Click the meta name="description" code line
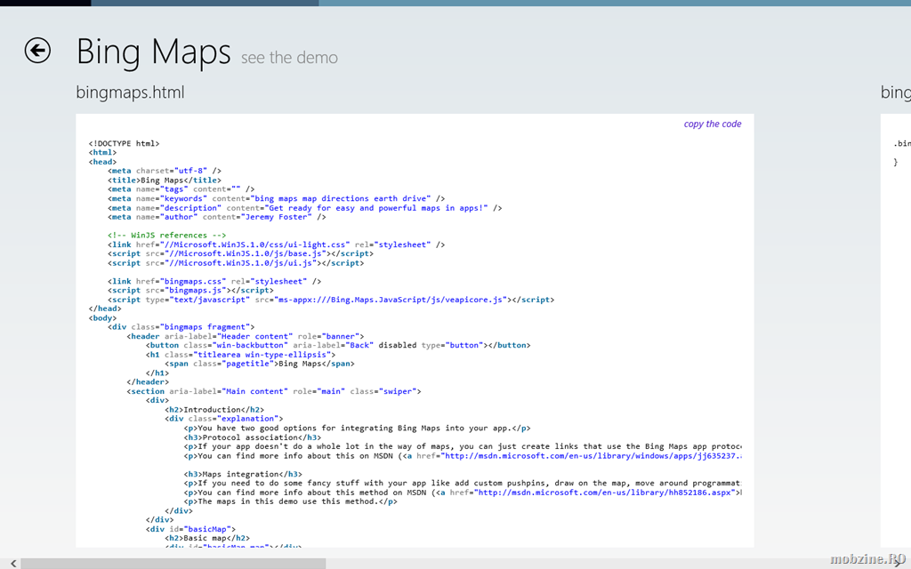This screenshot has width=911, height=569. coord(304,208)
